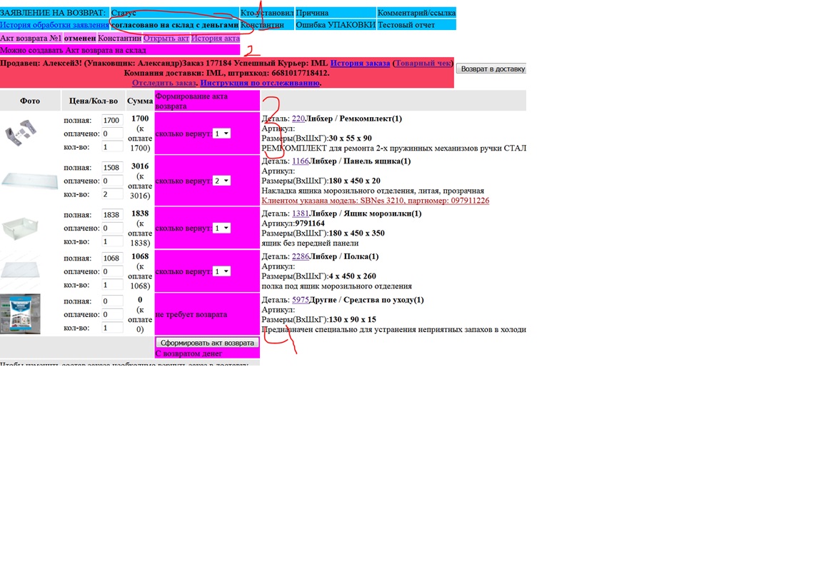Click 'История заказа' link
The height and width of the screenshot is (584, 824).
tap(360, 64)
